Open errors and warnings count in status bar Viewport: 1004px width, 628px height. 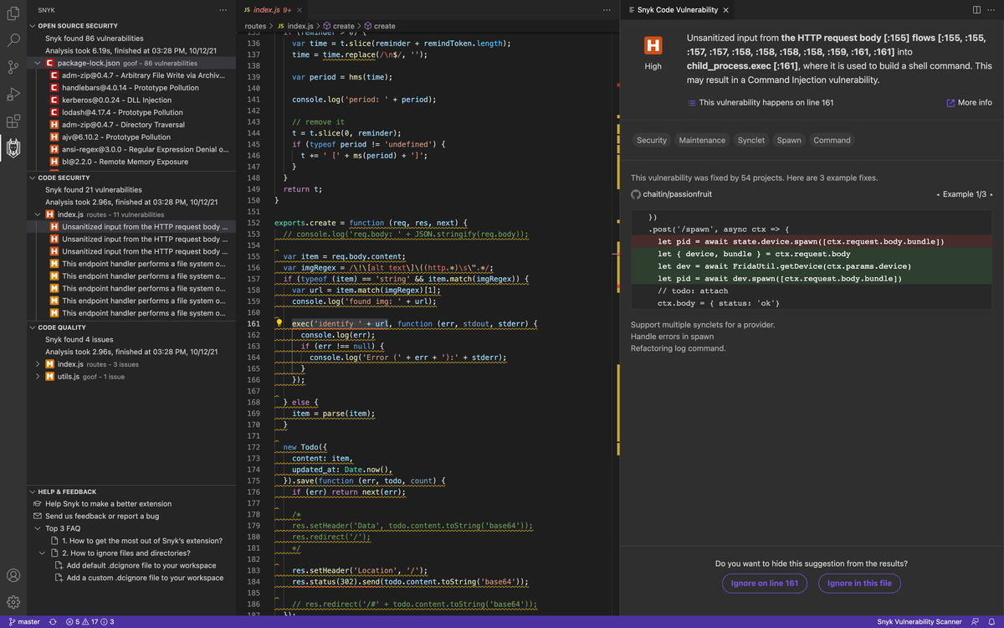pyautogui.click(x=90, y=622)
